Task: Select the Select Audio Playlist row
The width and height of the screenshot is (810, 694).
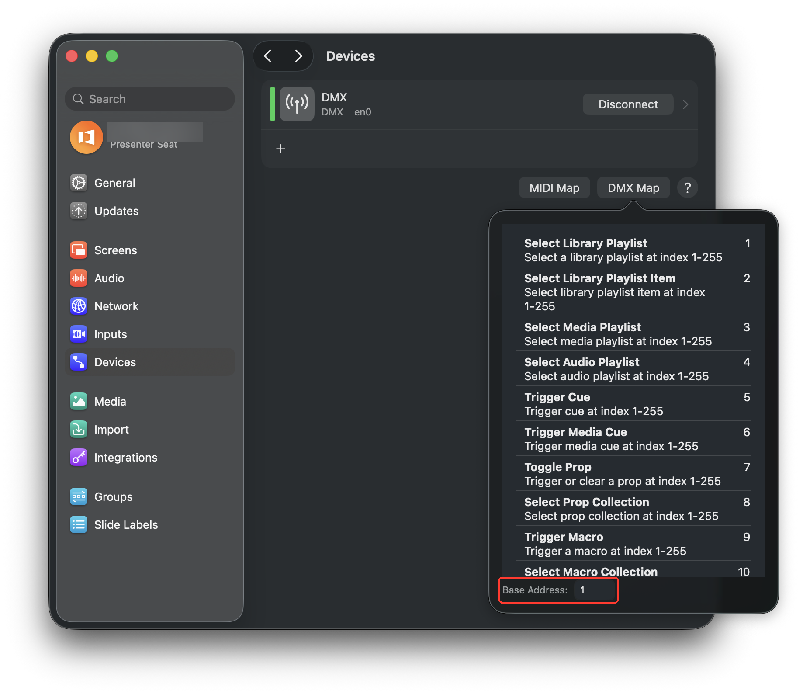Action: tap(633, 369)
